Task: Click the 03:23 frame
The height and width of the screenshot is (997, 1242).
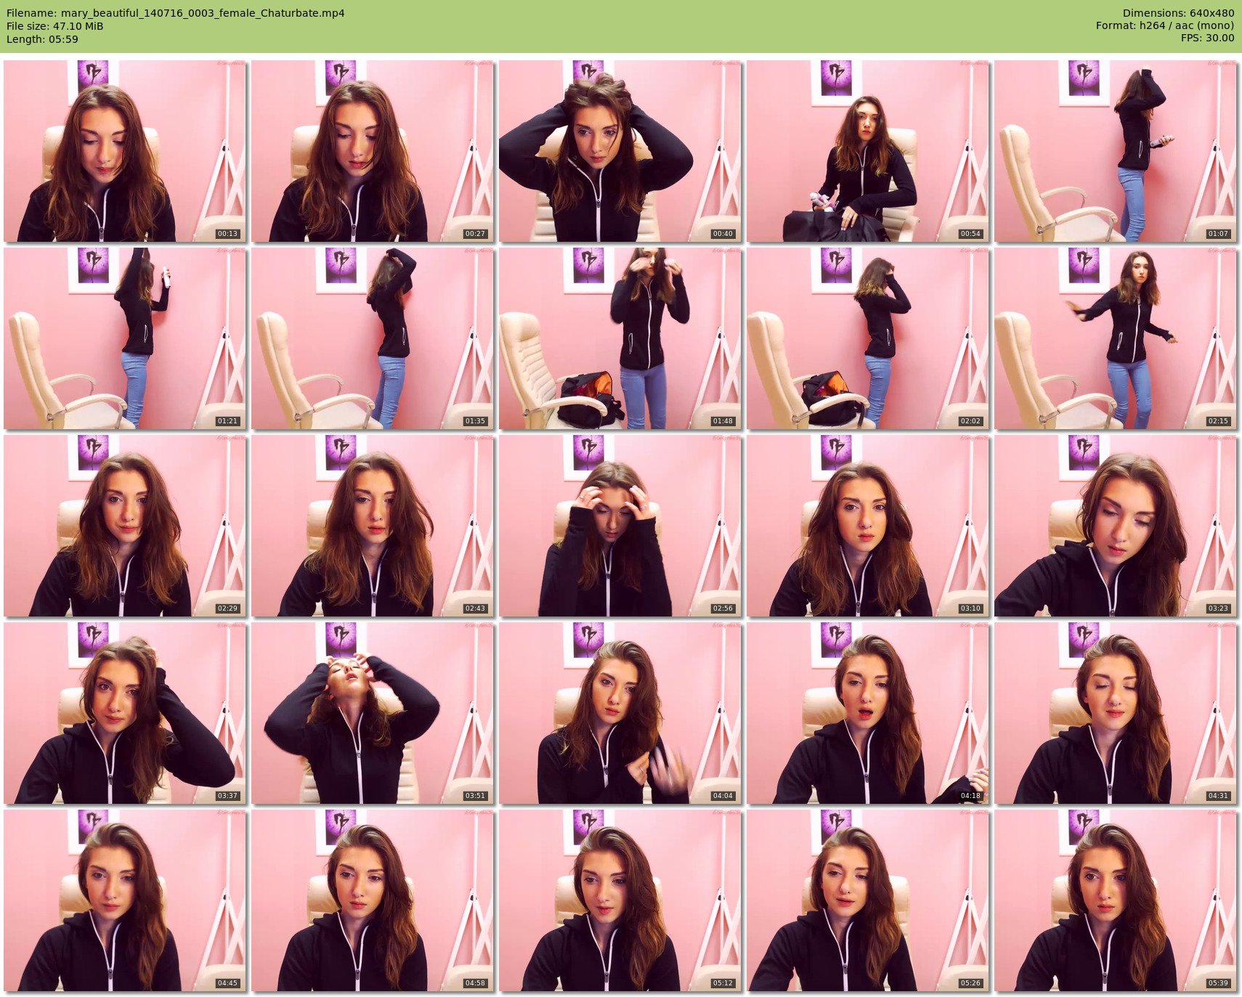Action: tap(1116, 526)
